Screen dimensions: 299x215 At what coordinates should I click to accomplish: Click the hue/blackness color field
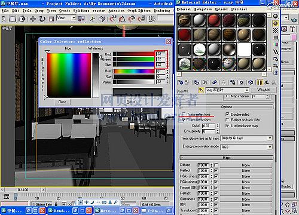point(69,75)
